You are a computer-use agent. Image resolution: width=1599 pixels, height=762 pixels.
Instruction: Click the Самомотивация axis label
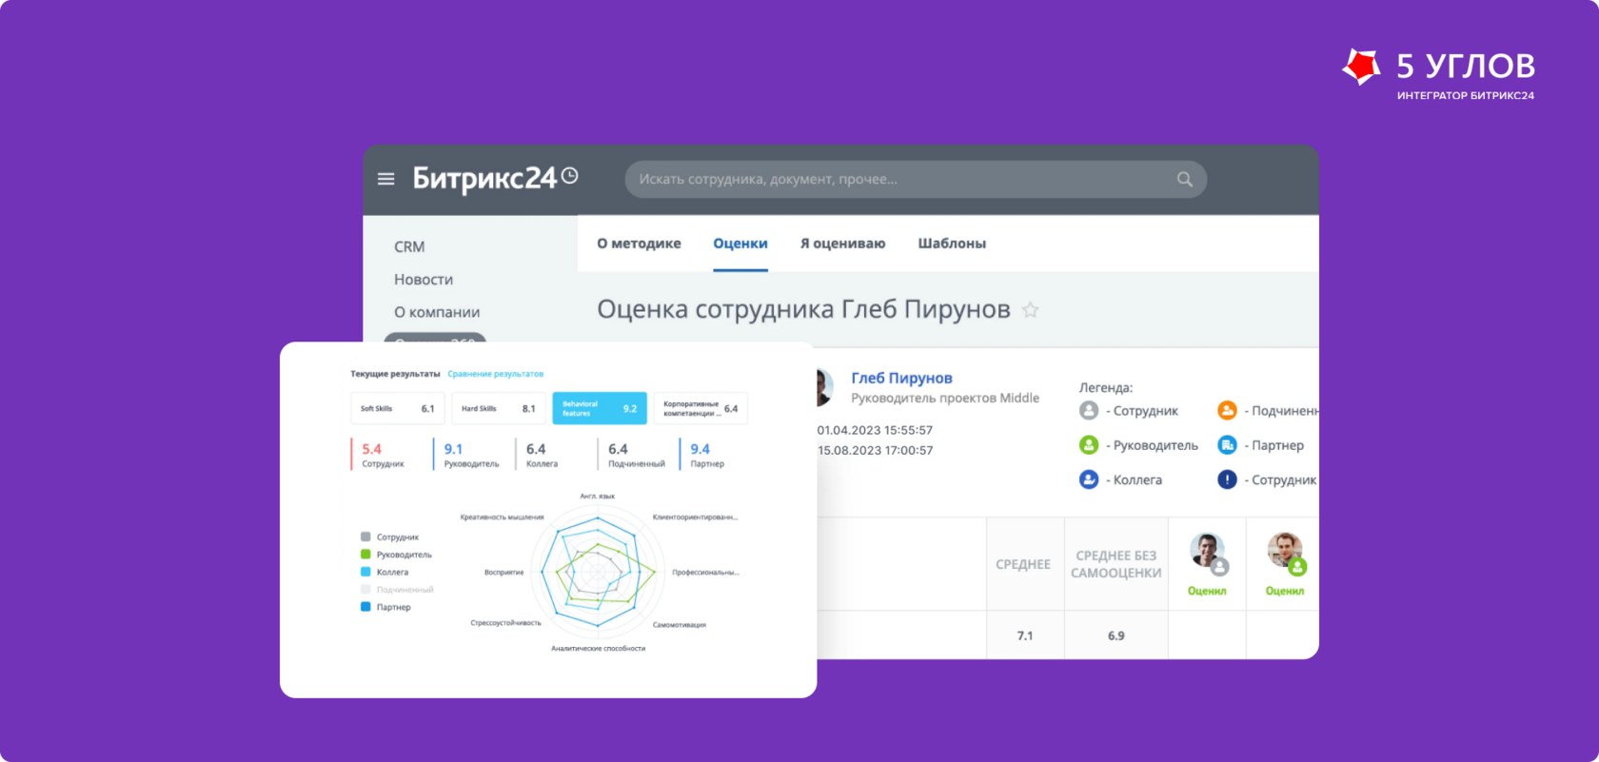(680, 625)
